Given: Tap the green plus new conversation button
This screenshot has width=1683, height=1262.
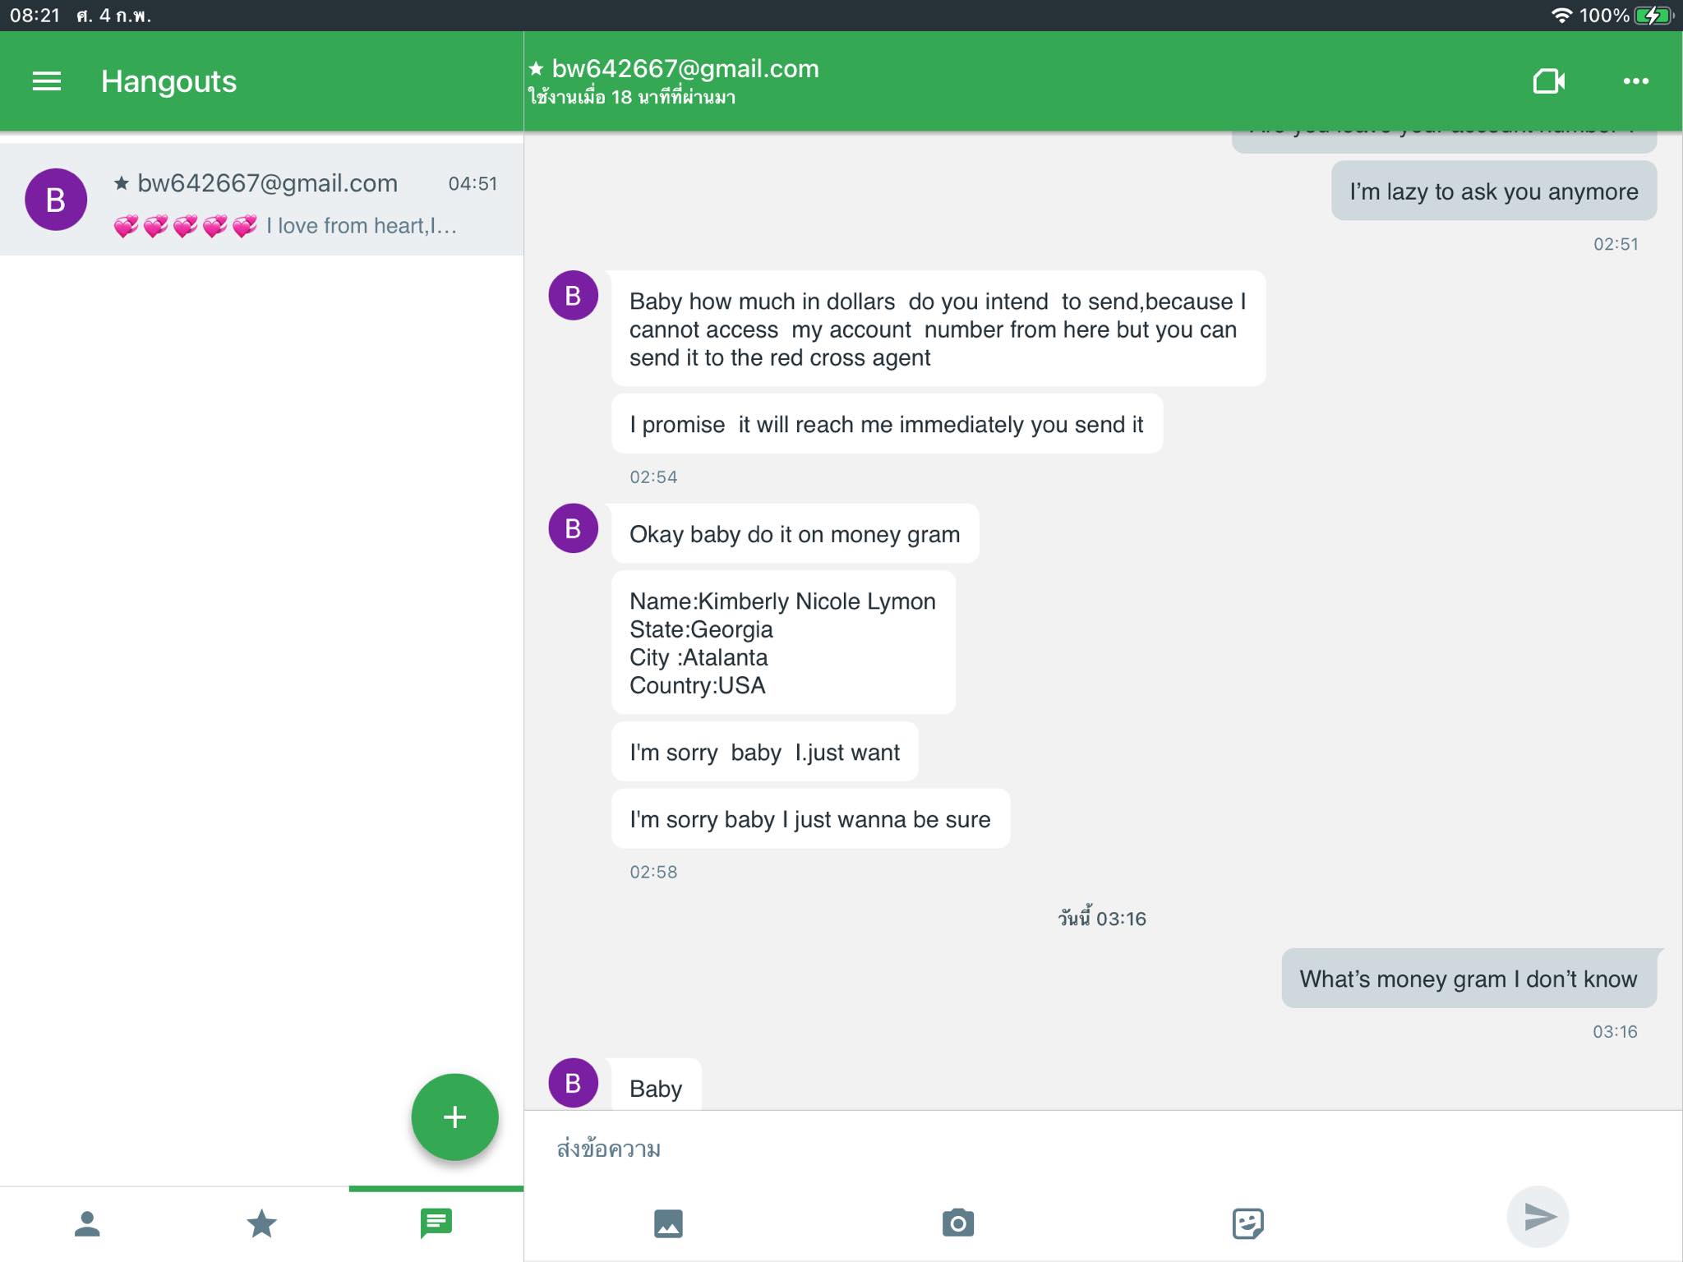Looking at the screenshot, I should tap(454, 1117).
